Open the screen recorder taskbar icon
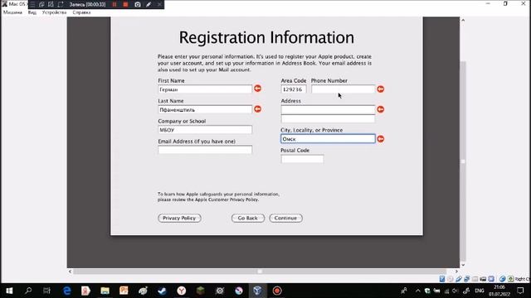This screenshot has width=531, height=298. point(277,291)
